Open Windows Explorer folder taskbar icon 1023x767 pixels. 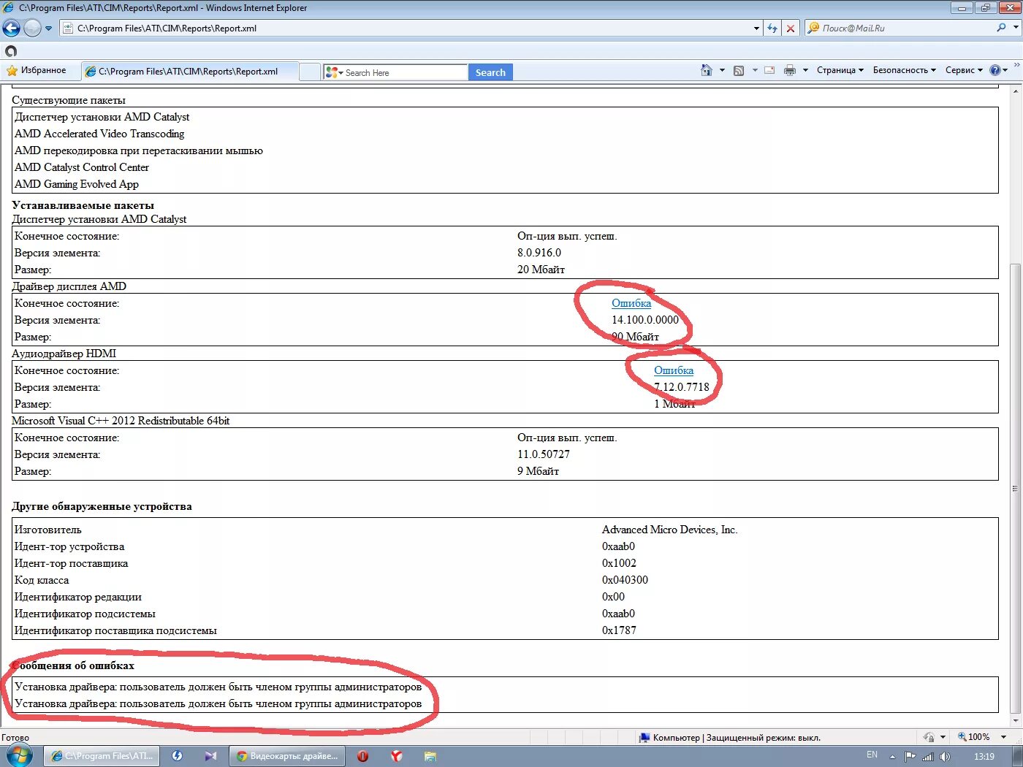coord(430,756)
